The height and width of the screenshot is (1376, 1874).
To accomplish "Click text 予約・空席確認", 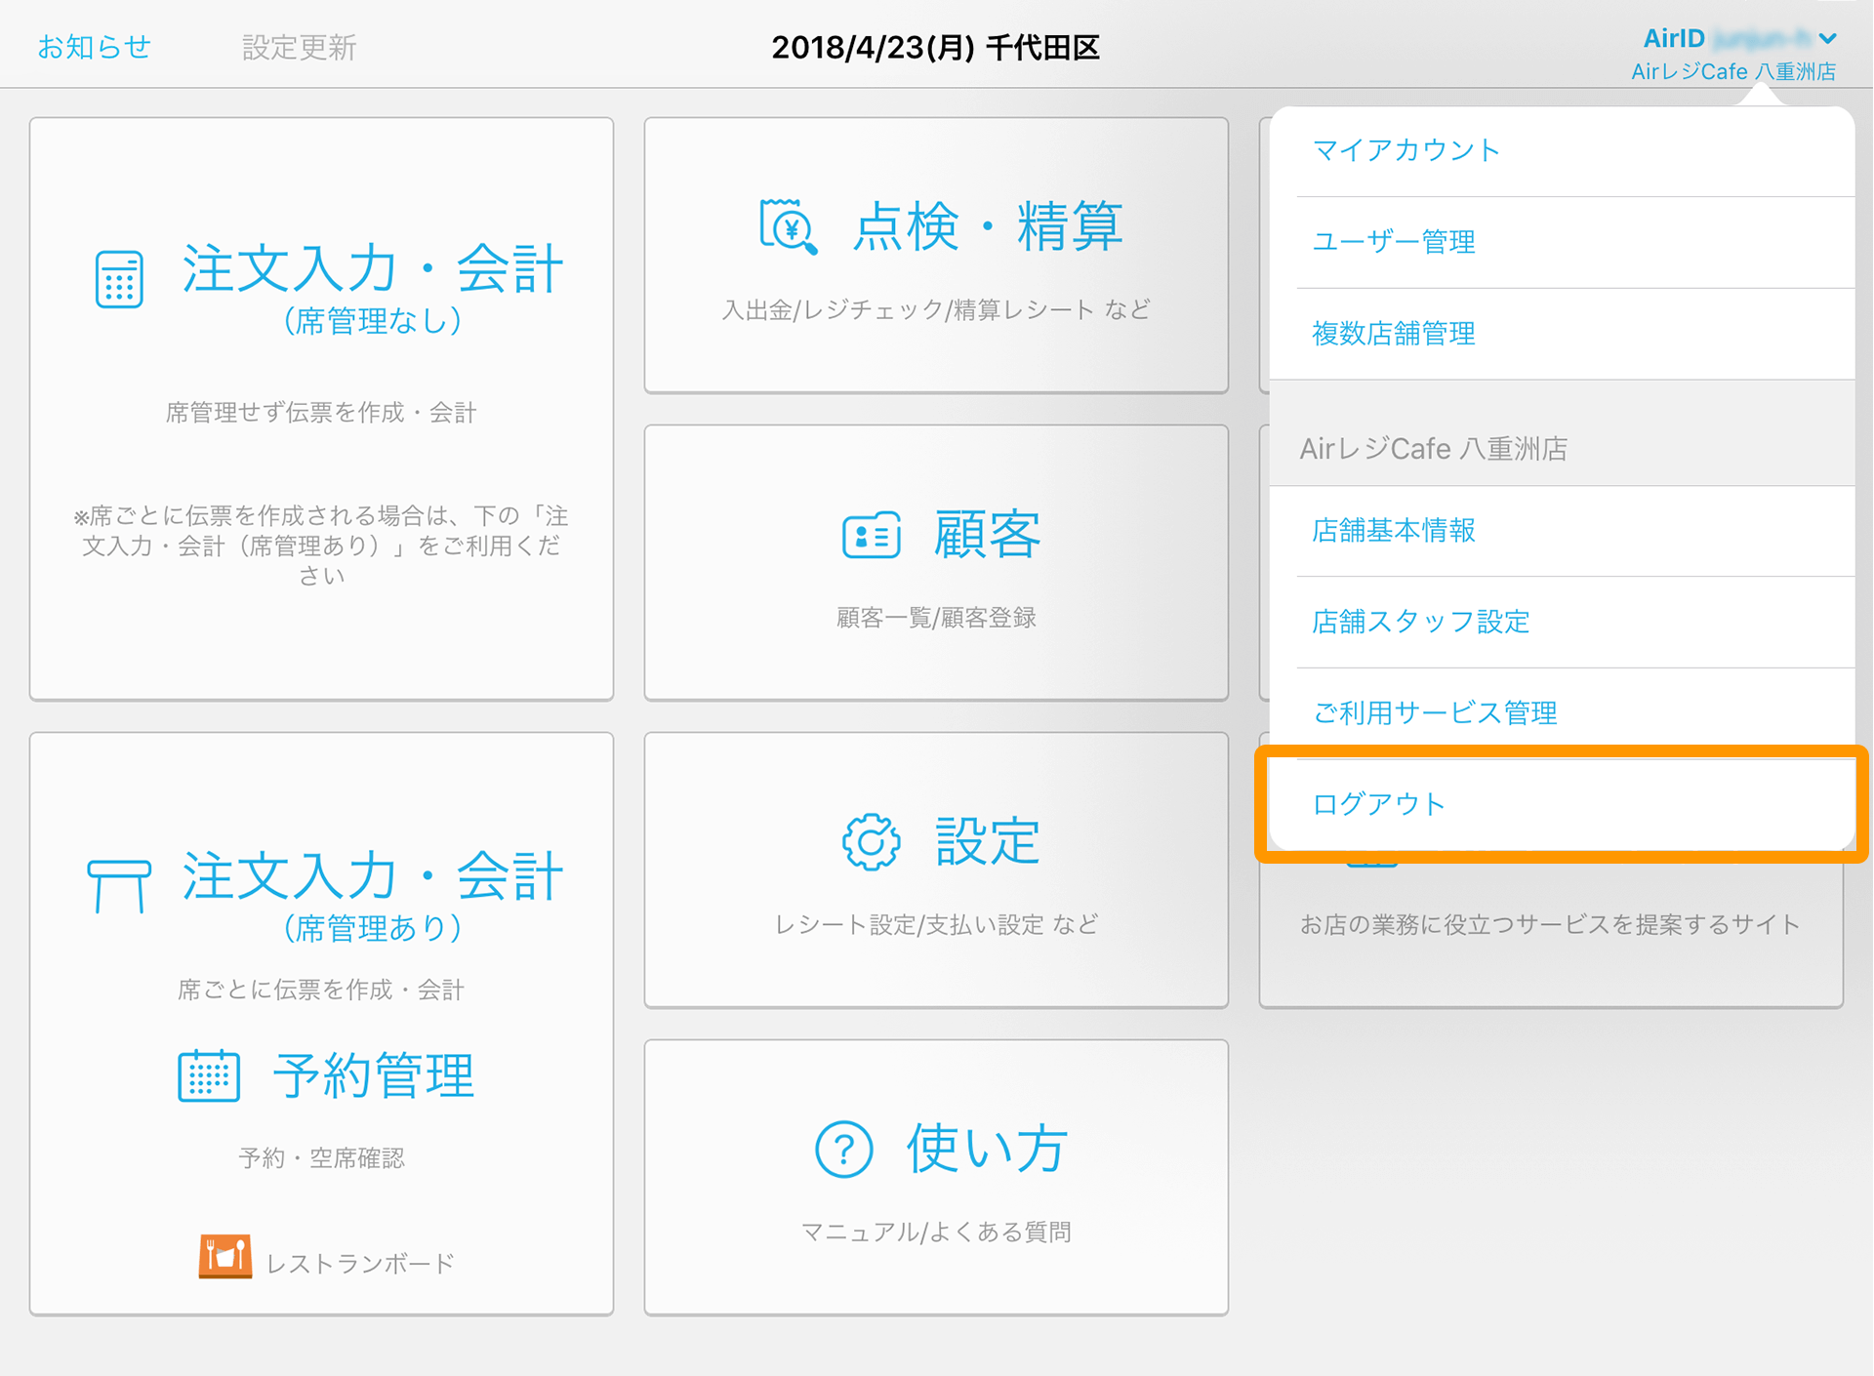I will pyautogui.click(x=321, y=1158).
